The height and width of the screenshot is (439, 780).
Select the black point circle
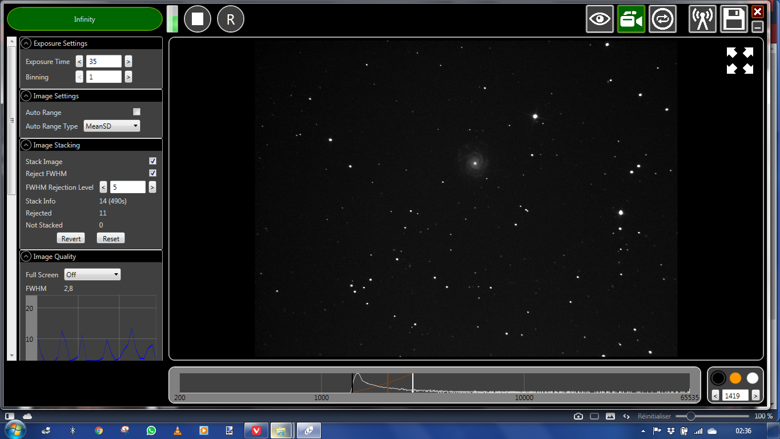718,378
